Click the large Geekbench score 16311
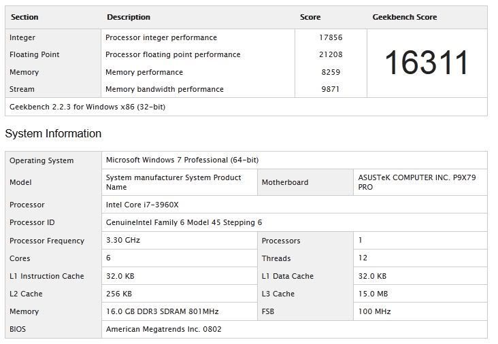Screen dimensions: 498x344 tap(427, 63)
